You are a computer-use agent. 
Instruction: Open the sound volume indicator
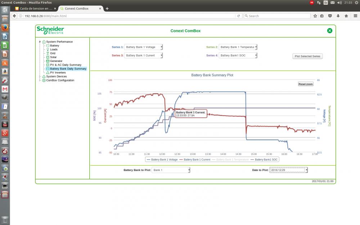[x=339, y=3]
